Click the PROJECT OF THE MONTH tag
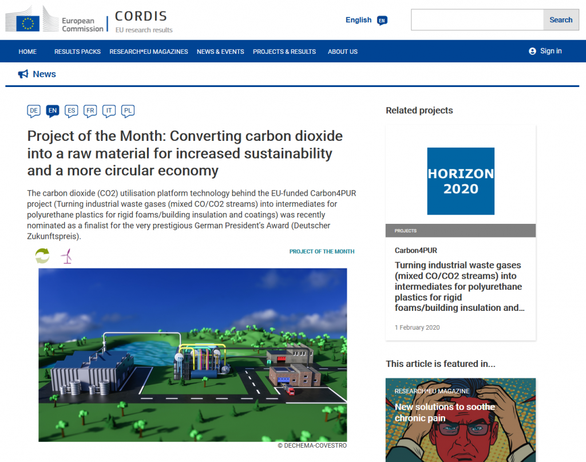This screenshot has width=586, height=462. (322, 251)
